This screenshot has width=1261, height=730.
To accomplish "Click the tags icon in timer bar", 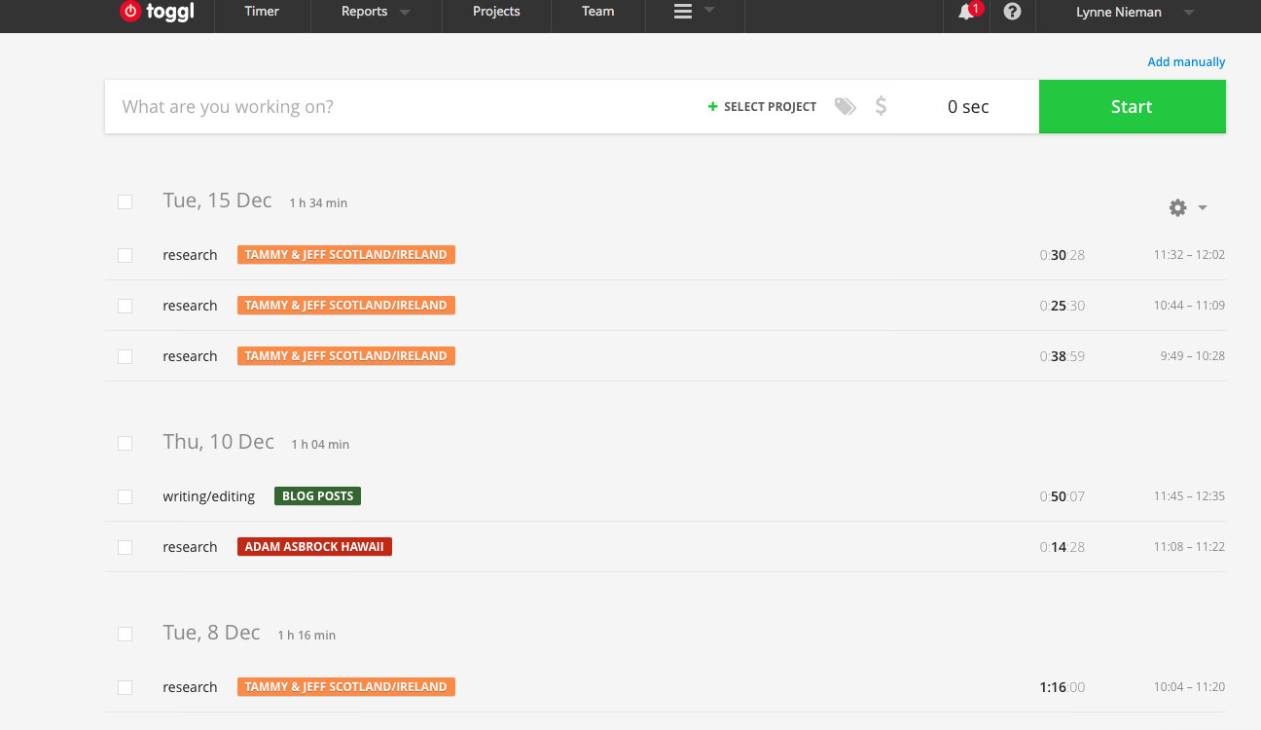I will (x=845, y=107).
